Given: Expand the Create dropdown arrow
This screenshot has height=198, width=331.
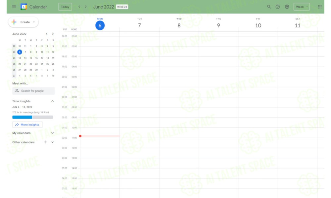Looking at the screenshot, I should pyautogui.click(x=34, y=22).
